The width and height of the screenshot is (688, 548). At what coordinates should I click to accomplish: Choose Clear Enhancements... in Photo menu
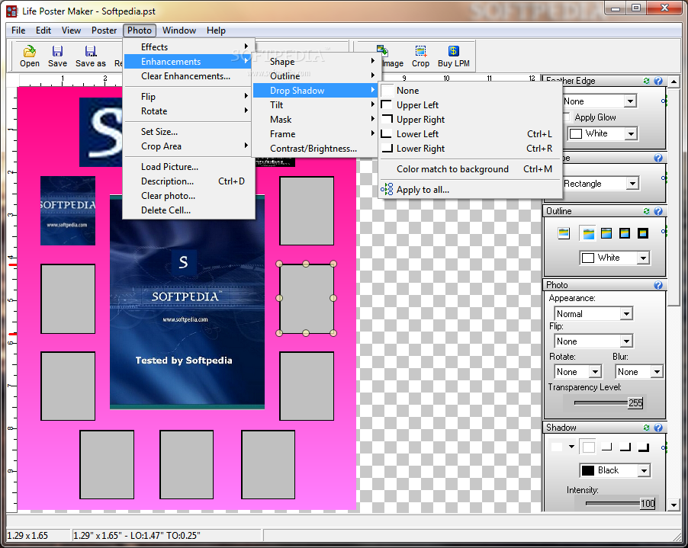point(188,76)
